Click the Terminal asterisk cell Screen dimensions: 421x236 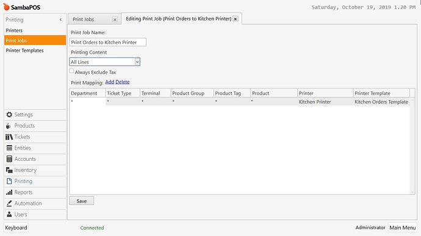coord(155,101)
